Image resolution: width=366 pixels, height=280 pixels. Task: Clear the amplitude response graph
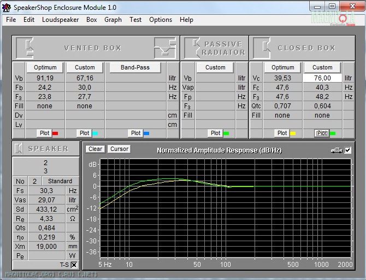pyautogui.click(x=95, y=149)
